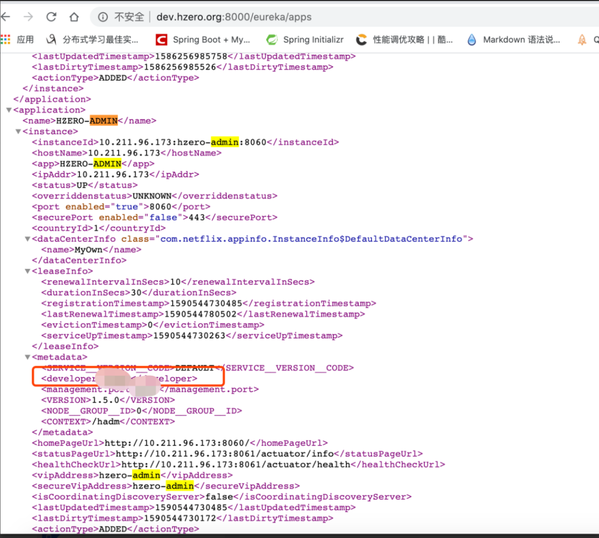
Task: Reload the eureka apps page
Action: (x=51, y=17)
